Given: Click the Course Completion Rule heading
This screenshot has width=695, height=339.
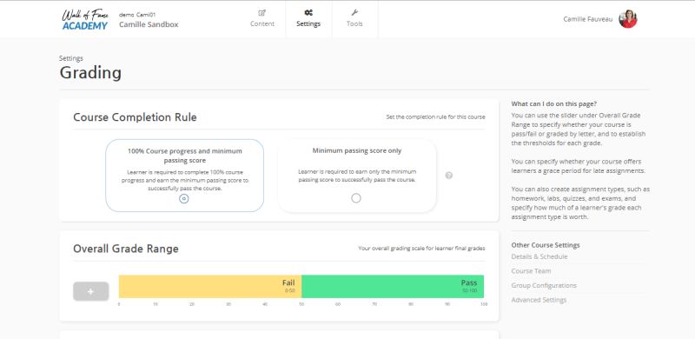Looking at the screenshot, I should [135, 117].
